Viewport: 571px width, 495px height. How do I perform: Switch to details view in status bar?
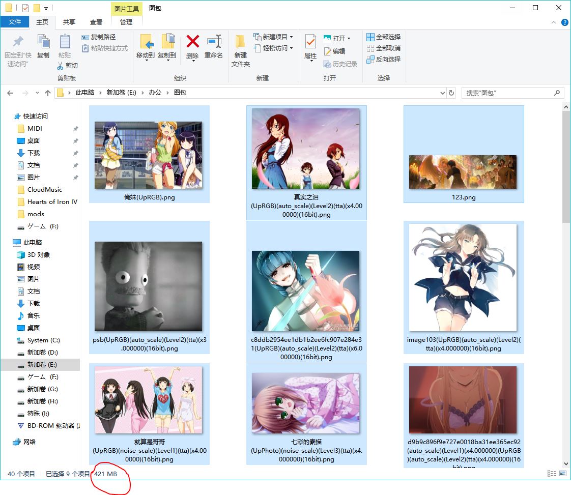click(552, 473)
